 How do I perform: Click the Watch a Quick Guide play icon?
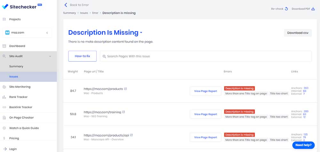4,128
